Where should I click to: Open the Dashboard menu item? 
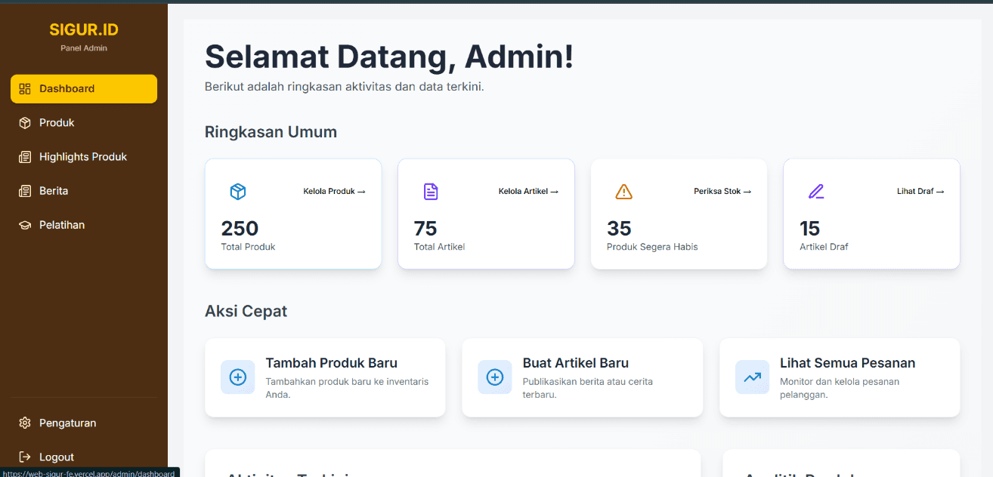pos(84,88)
